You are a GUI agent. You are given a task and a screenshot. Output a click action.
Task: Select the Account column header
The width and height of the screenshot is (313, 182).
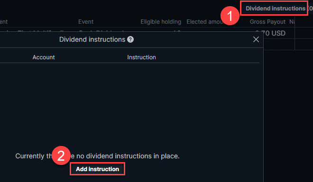point(44,57)
